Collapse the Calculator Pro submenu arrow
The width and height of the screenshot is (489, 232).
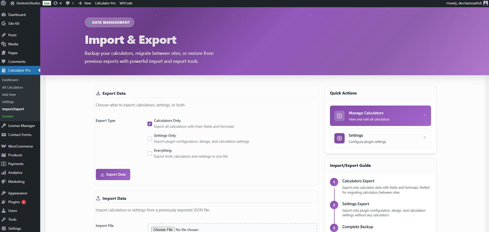coord(39,70)
